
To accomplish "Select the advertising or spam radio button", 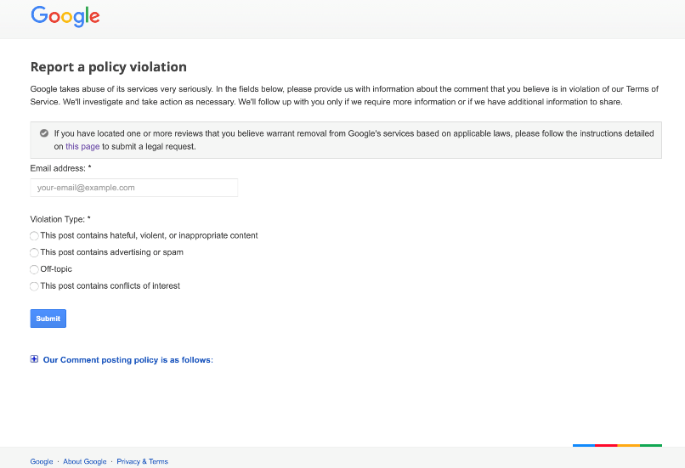I will pos(34,253).
